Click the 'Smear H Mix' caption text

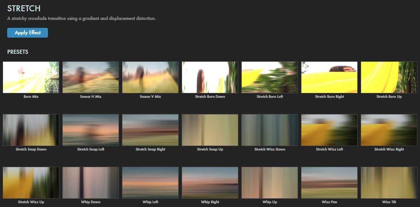91,97
